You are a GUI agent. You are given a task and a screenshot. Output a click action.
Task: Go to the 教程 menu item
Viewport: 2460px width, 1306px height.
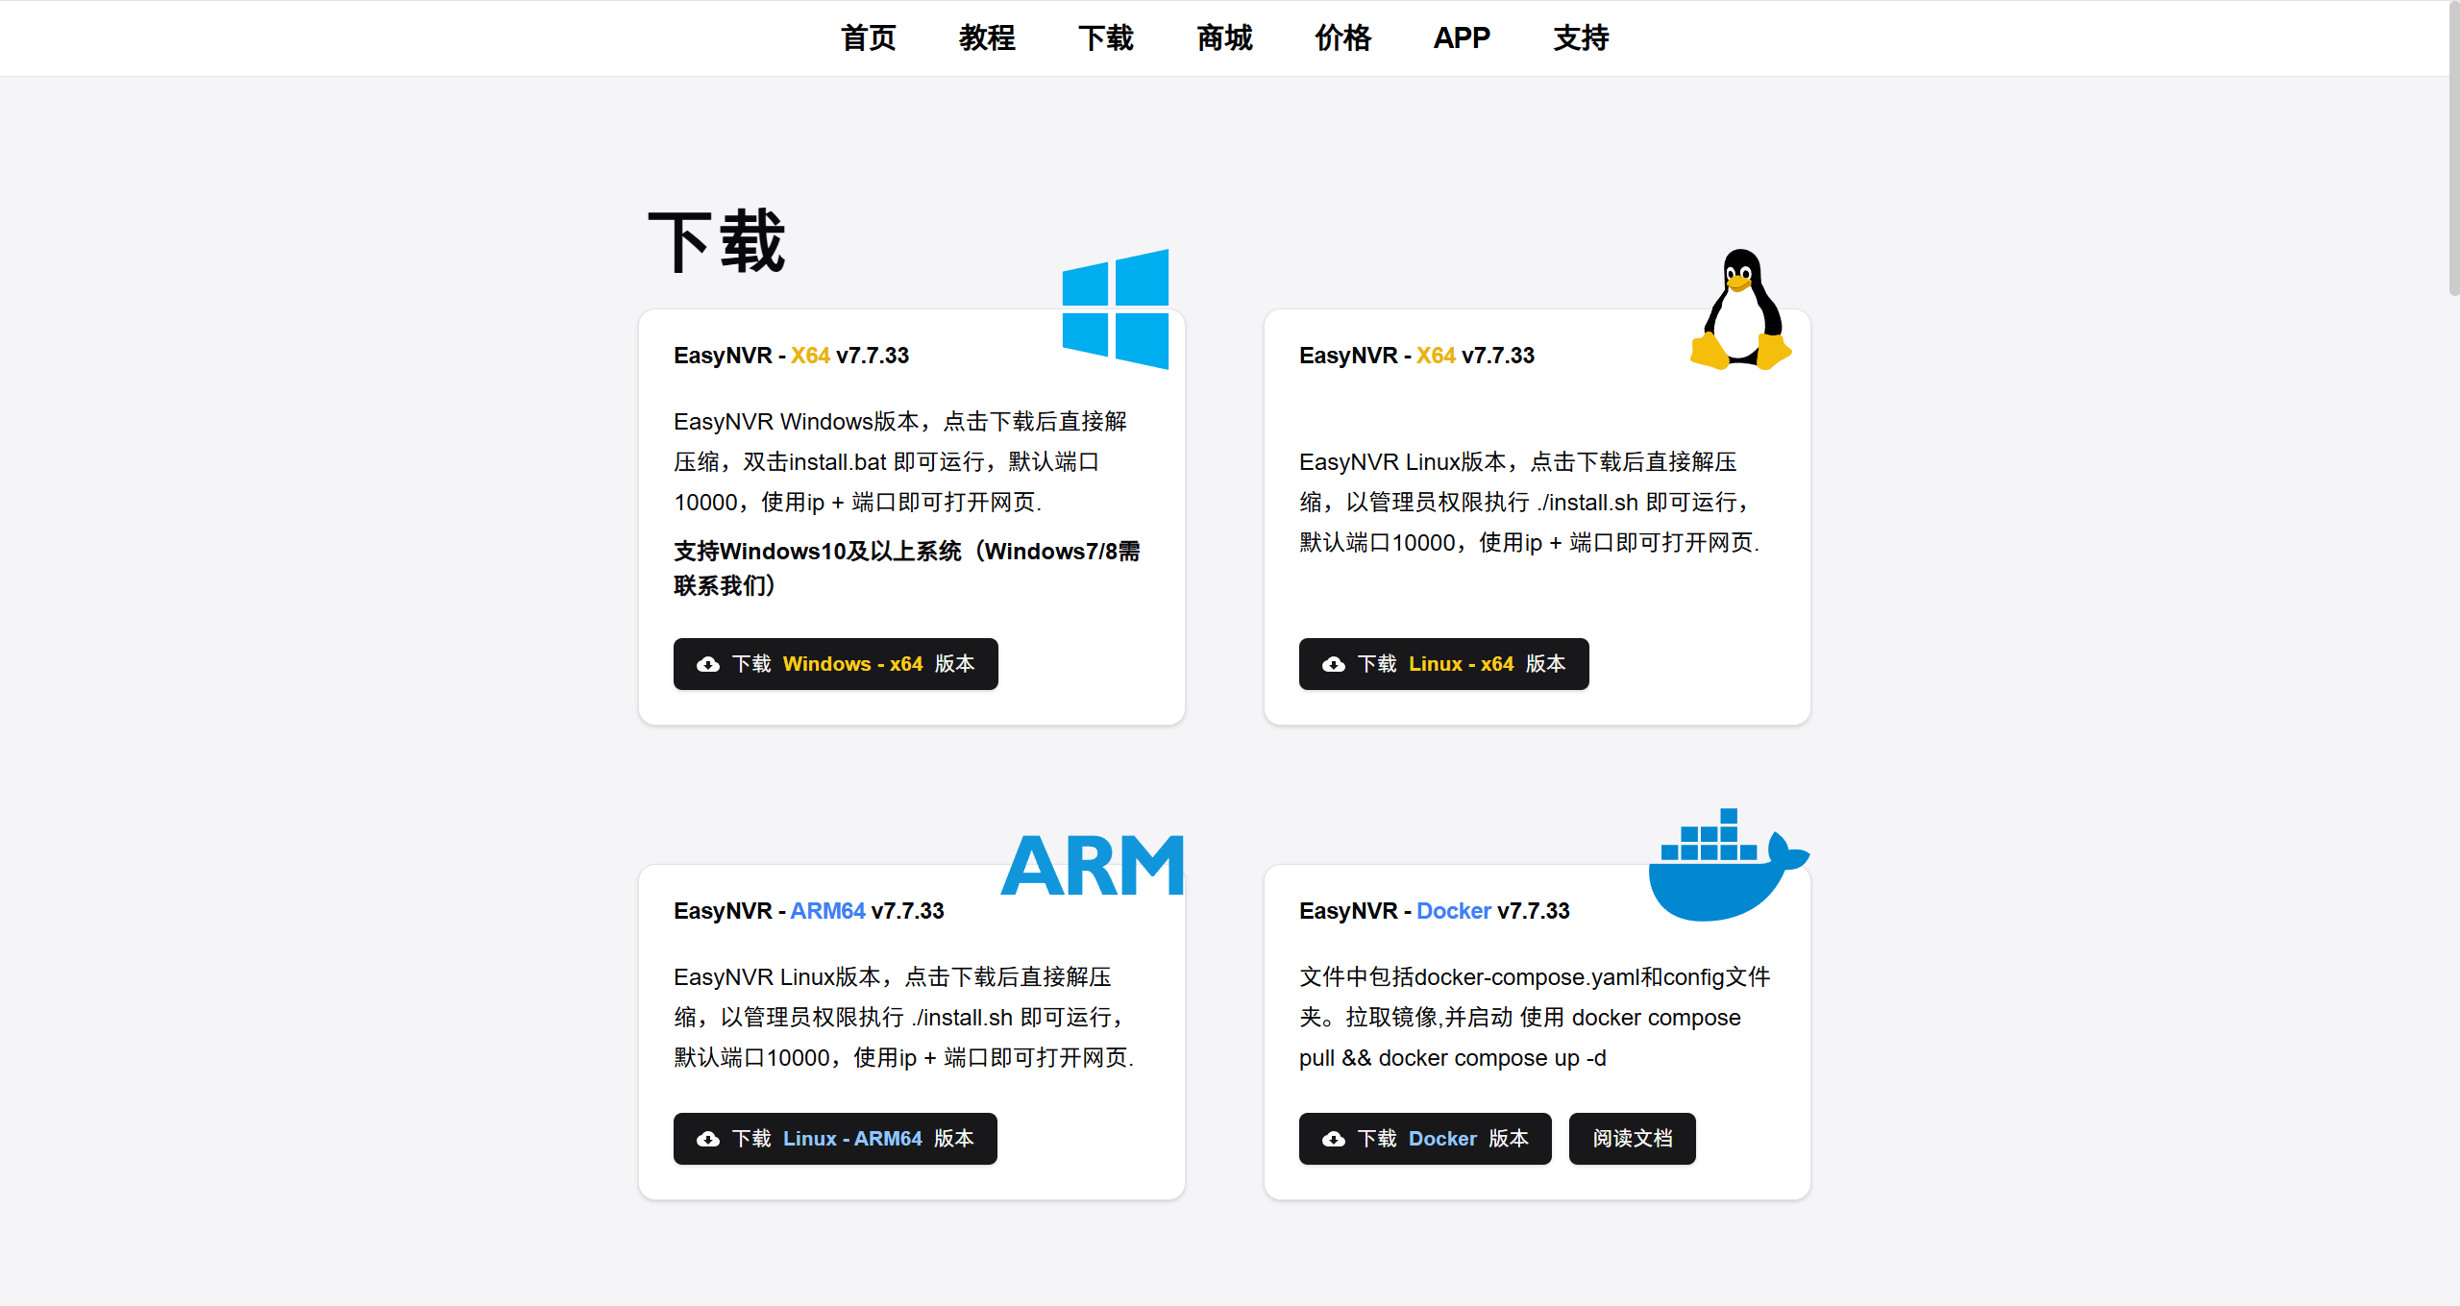[987, 38]
